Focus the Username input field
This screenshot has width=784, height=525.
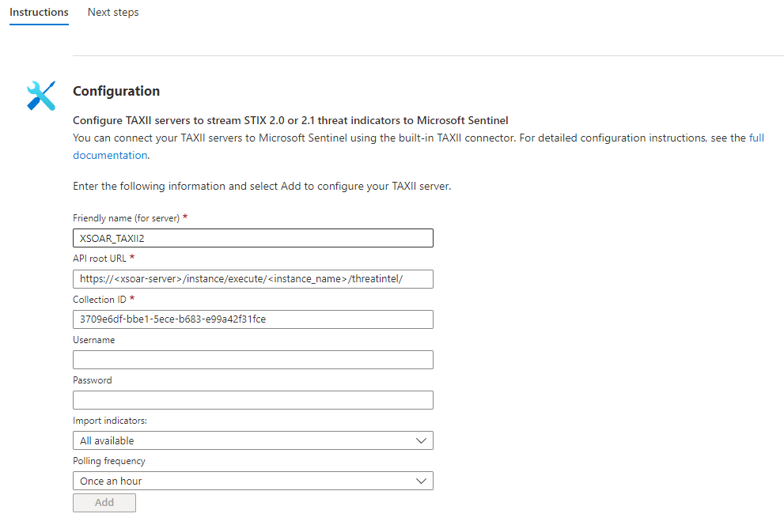pyautogui.click(x=253, y=360)
